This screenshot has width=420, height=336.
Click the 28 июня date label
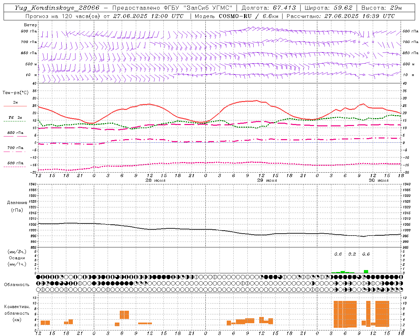(156, 180)
